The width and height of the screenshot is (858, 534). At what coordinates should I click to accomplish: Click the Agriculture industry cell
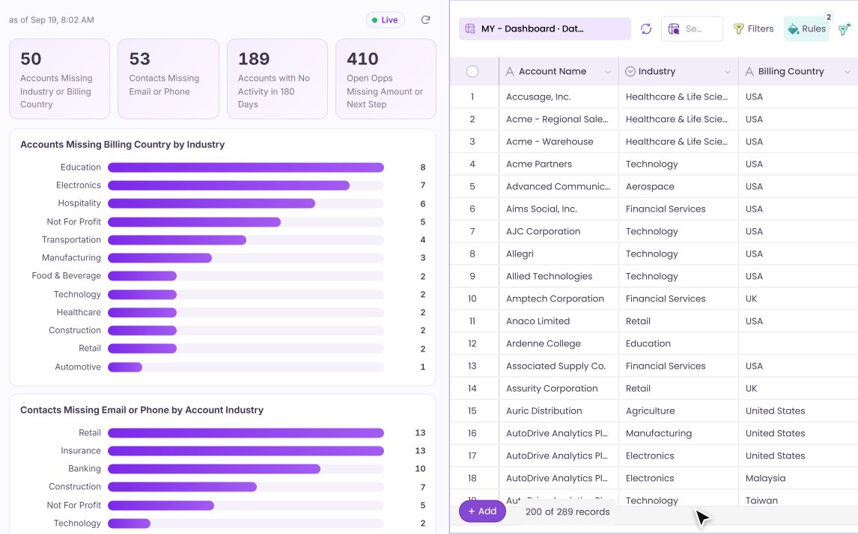coord(678,411)
